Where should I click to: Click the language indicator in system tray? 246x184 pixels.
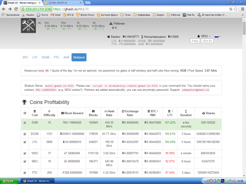[x=222, y=181]
